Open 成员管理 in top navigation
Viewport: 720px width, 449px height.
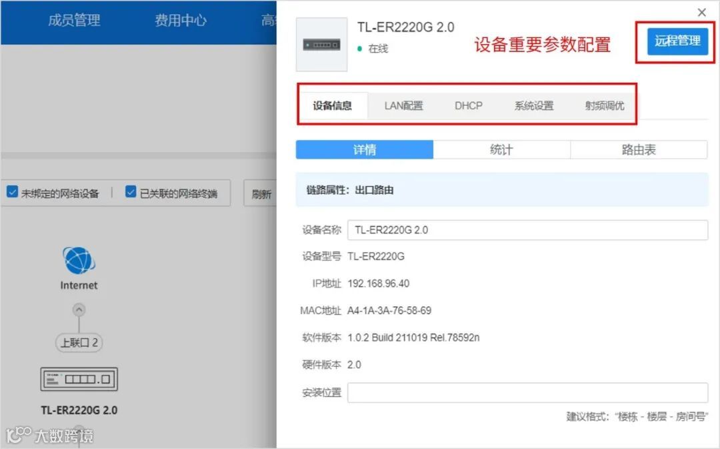point(74,20)
